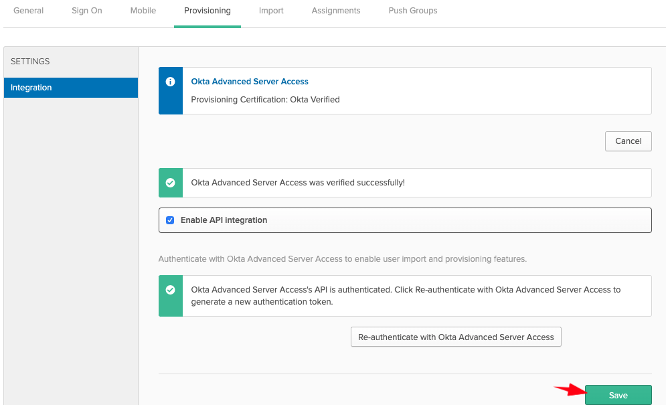The width and height of the screenshot is (666, 405).
Task: Click the verified successfully message text
Action: click(298, 183)
